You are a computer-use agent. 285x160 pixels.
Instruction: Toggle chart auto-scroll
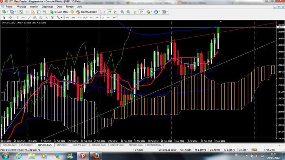click(x=136, y=12)
